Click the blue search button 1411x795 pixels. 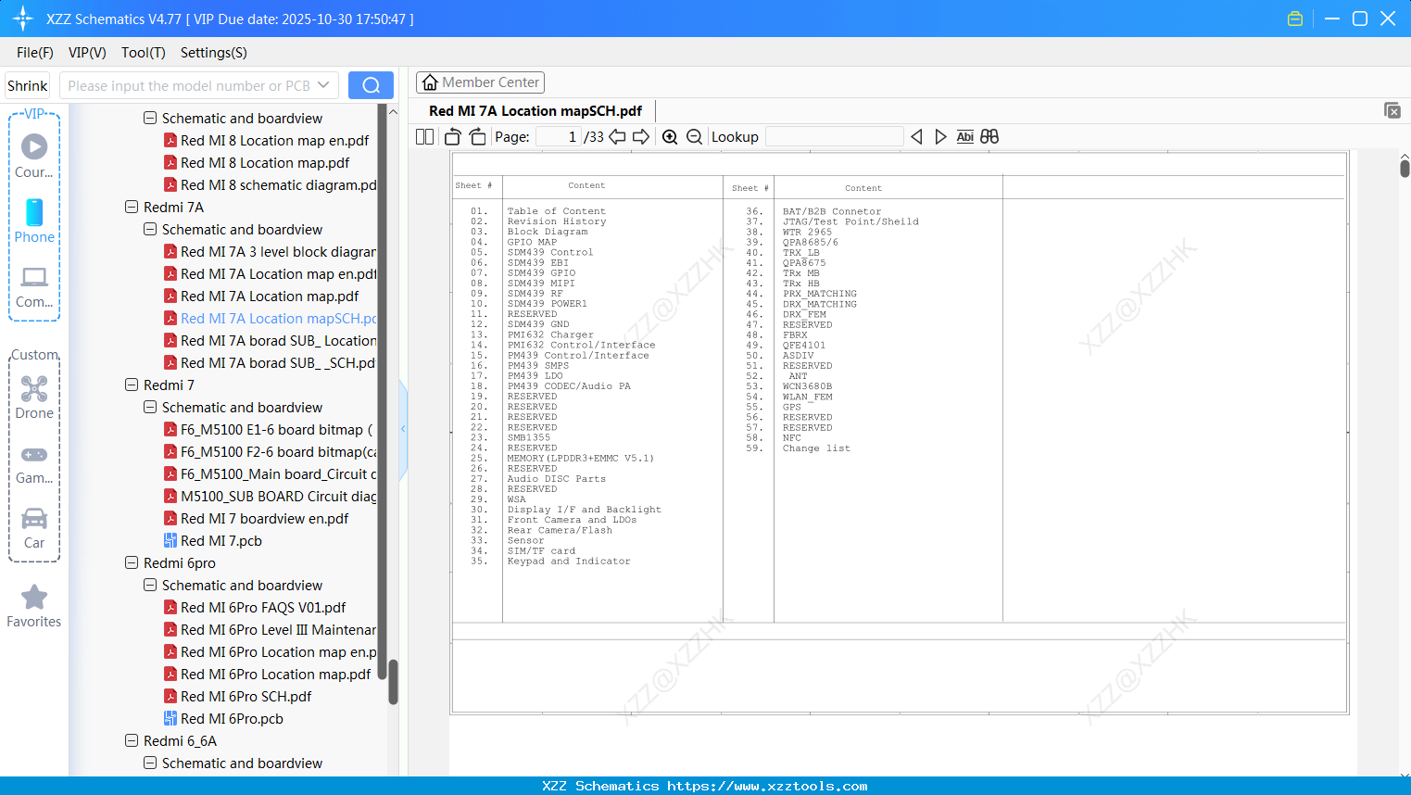pyautogui.click(x=371, y=85)
